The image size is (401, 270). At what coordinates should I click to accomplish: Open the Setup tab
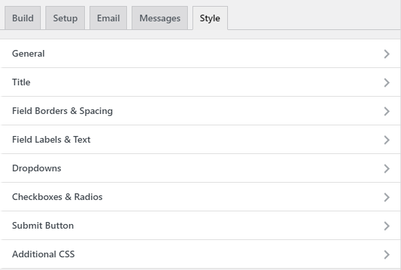click(x=65, y=18)
